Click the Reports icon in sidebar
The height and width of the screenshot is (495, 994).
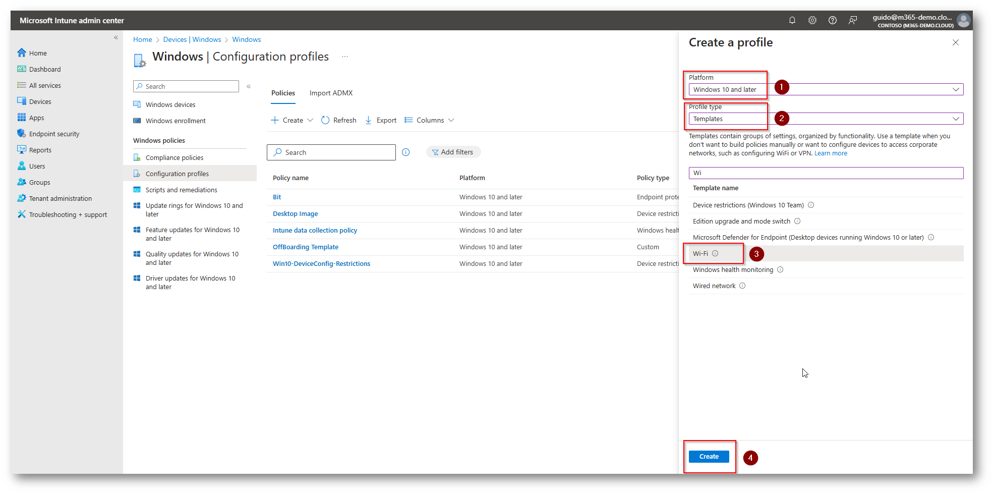pos(21,149)
